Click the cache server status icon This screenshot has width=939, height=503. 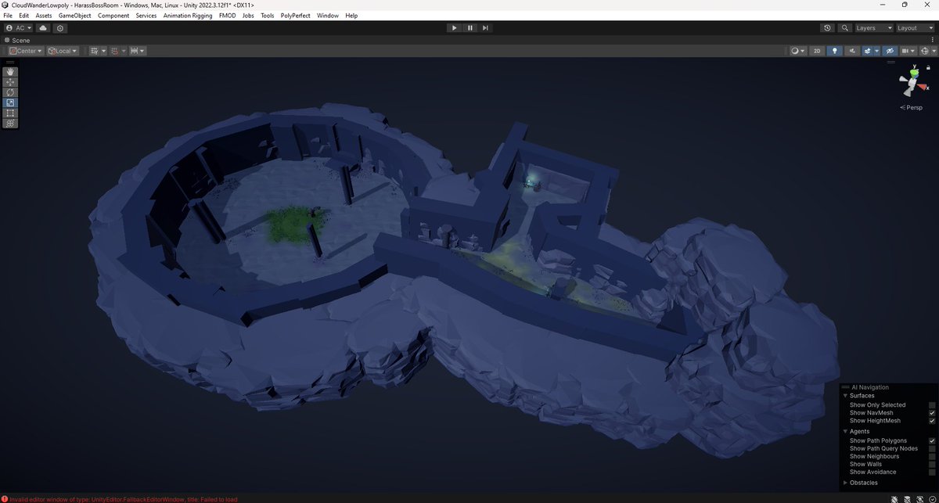pos(907,498)
